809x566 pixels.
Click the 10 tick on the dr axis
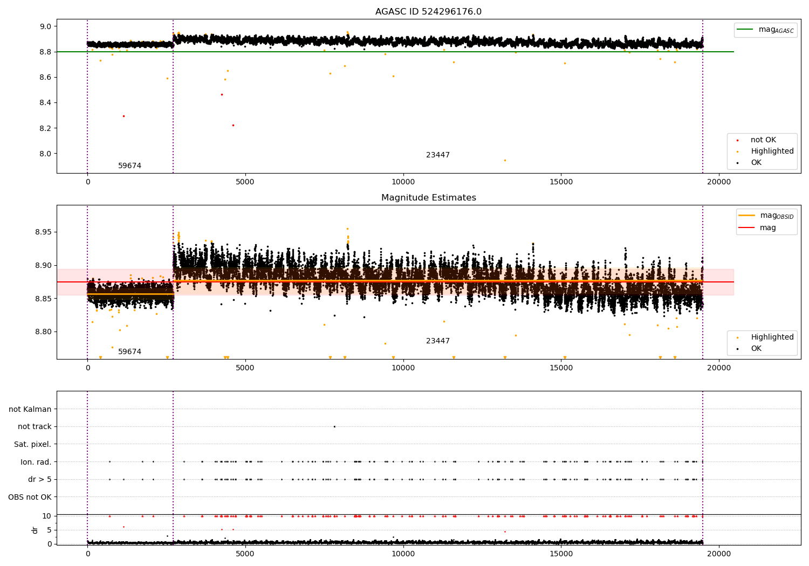[x=47, y=516]
